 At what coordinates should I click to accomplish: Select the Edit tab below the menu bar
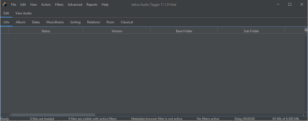click(6, 13)
